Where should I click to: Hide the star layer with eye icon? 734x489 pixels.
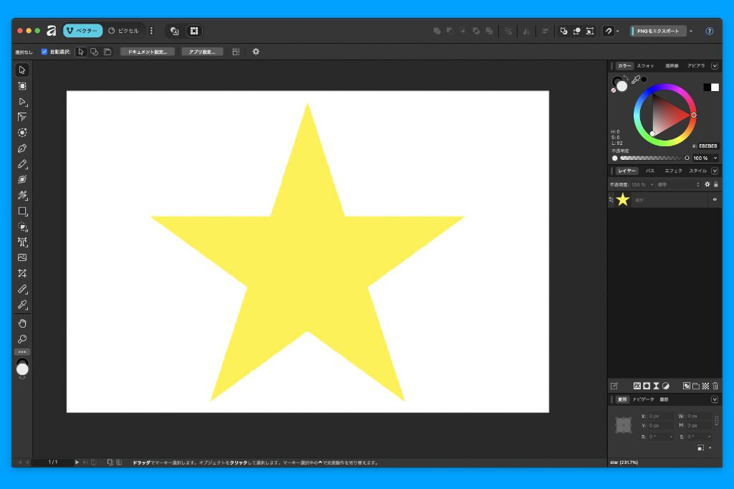pos(715,200)
